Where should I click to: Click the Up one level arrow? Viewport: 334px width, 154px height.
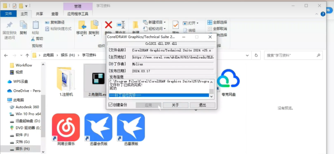[x=27, y=55]
